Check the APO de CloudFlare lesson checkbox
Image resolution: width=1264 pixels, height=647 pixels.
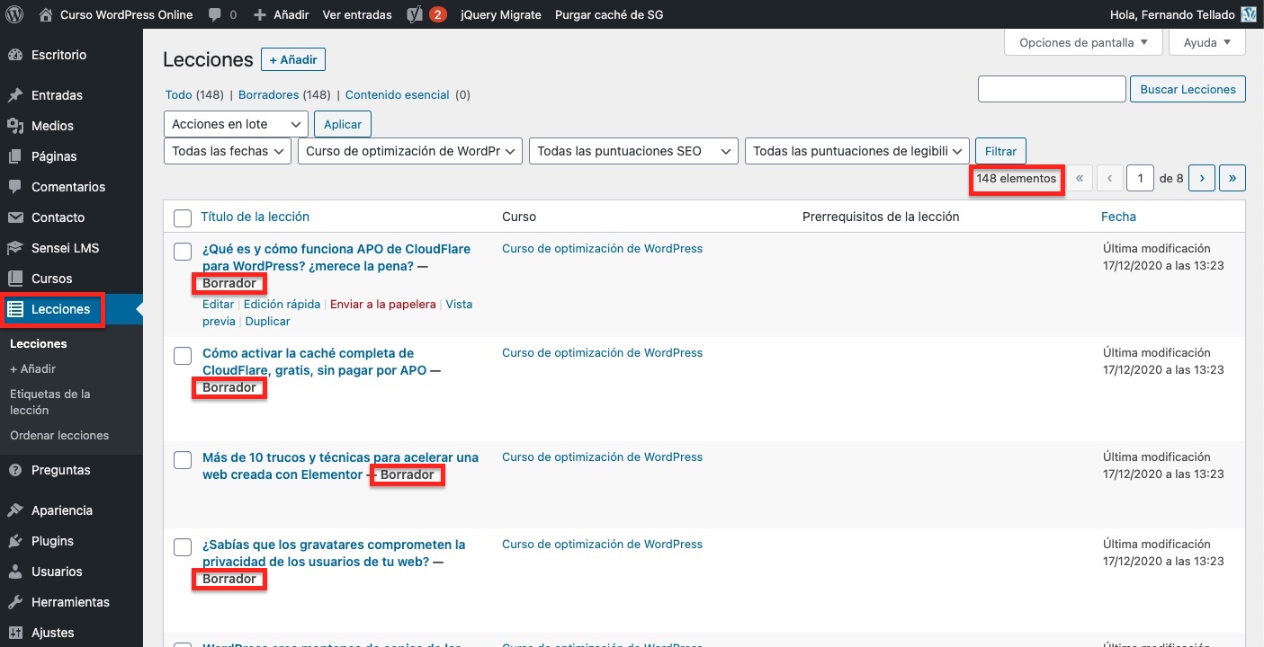pyautogui.click(x=183, y=252)
